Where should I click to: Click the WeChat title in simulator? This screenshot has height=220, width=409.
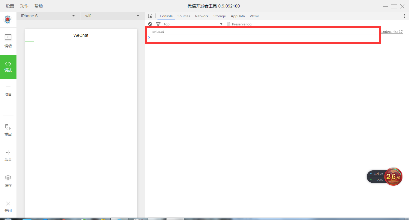click(x=81, y=35)
